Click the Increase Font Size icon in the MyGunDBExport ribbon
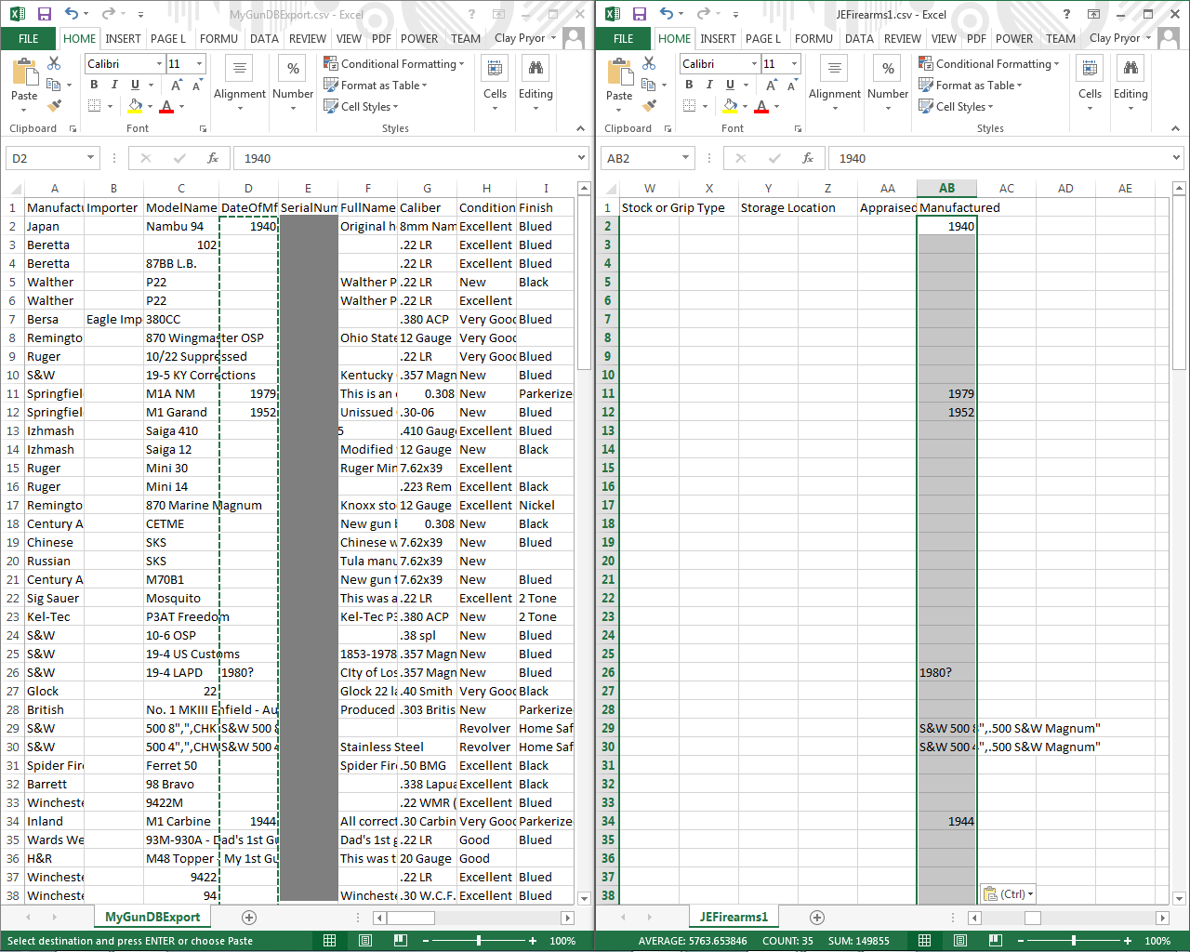 coord(177,85)
